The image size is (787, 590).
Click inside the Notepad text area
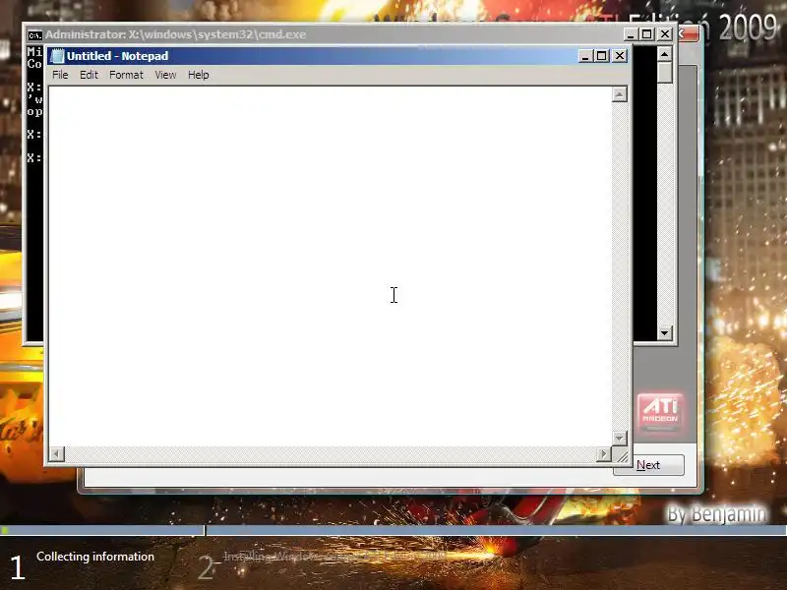(x=331, y=265)
